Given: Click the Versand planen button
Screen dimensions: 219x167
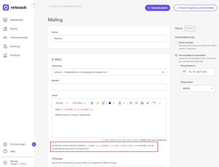Looking at the screenshot, I should coord(158,8).
